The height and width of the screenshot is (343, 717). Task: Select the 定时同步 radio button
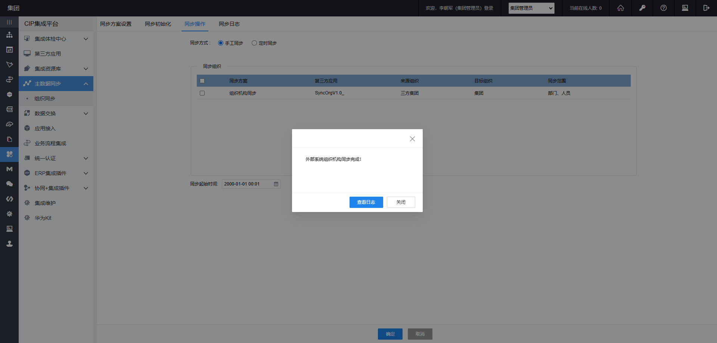coord(254,43)
